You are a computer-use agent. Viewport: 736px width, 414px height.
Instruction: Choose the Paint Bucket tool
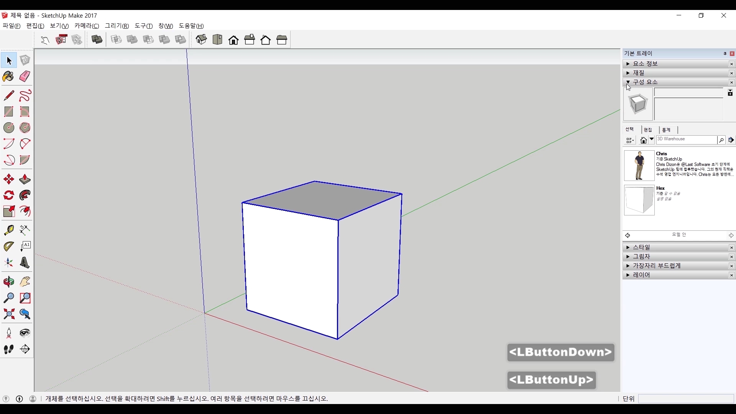8,76
